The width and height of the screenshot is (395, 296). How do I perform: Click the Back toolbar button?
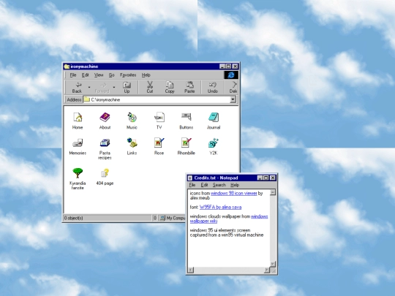pos(77,88)
